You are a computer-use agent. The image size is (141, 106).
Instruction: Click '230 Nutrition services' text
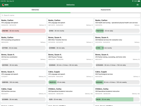click(8, 91)
